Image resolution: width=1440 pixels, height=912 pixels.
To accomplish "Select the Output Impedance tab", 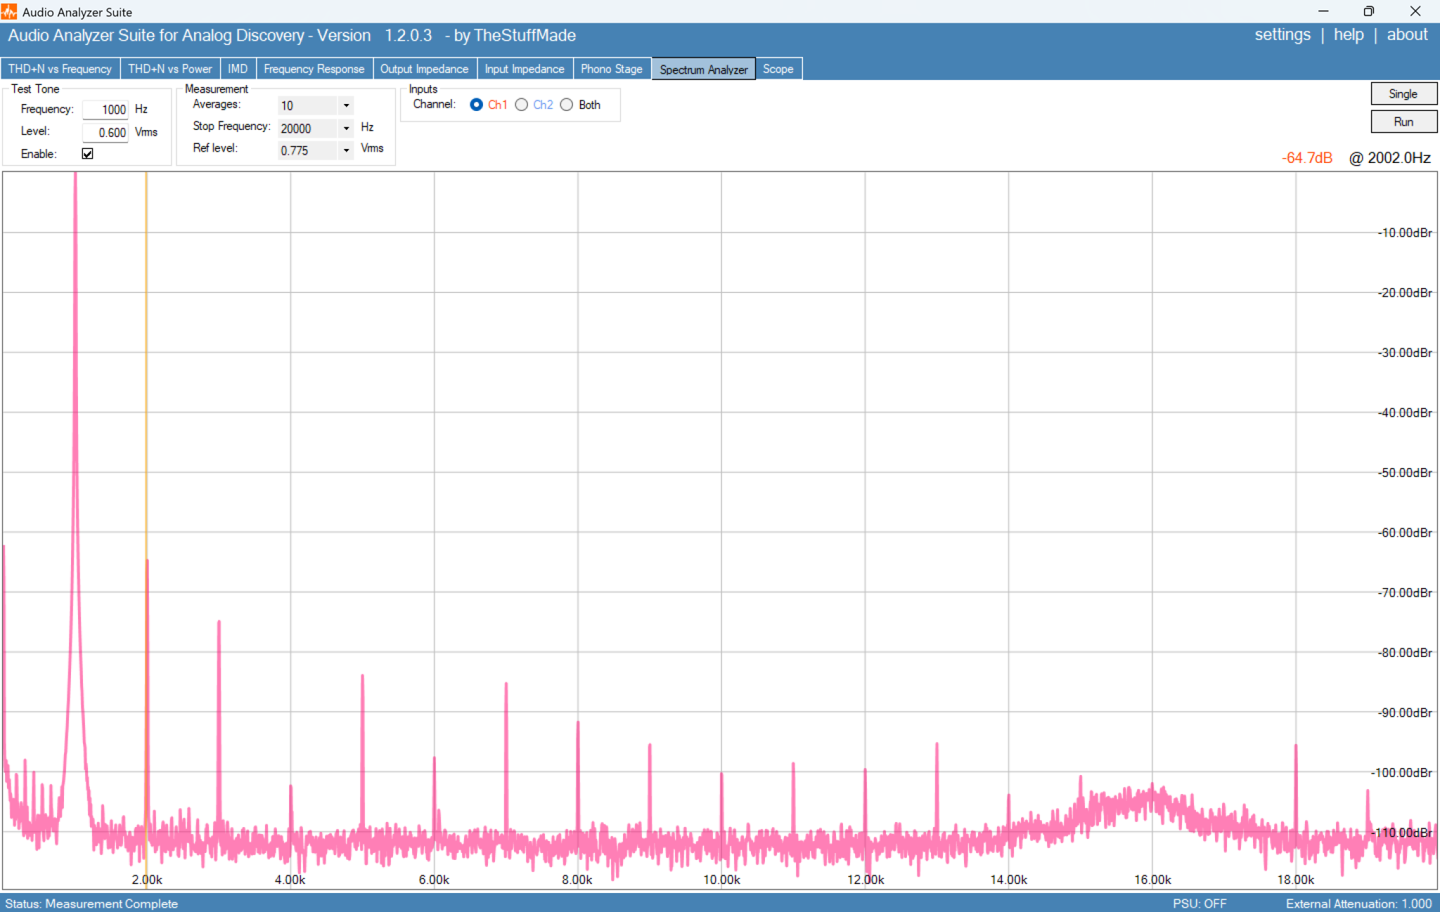I will (424, 69).
